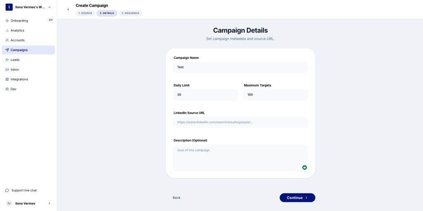Click the Back link at the bottom
The image size is (423, 211).
click(176, 197)
